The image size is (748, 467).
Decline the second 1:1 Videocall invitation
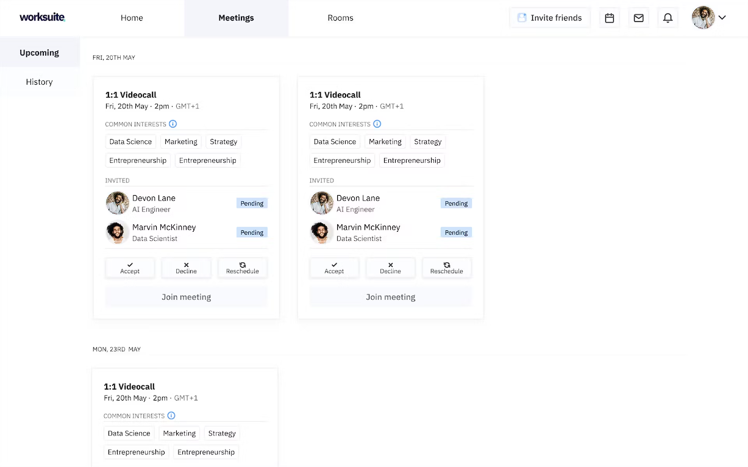[x=390, y=268]
